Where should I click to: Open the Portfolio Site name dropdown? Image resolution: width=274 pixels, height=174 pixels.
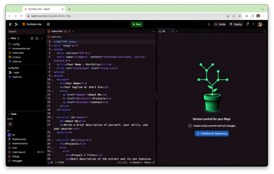click(x=33, y=24)
